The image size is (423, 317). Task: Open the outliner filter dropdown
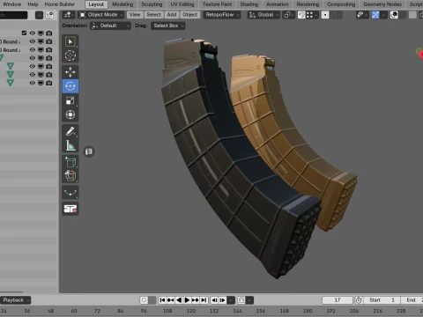click(39, 15)
